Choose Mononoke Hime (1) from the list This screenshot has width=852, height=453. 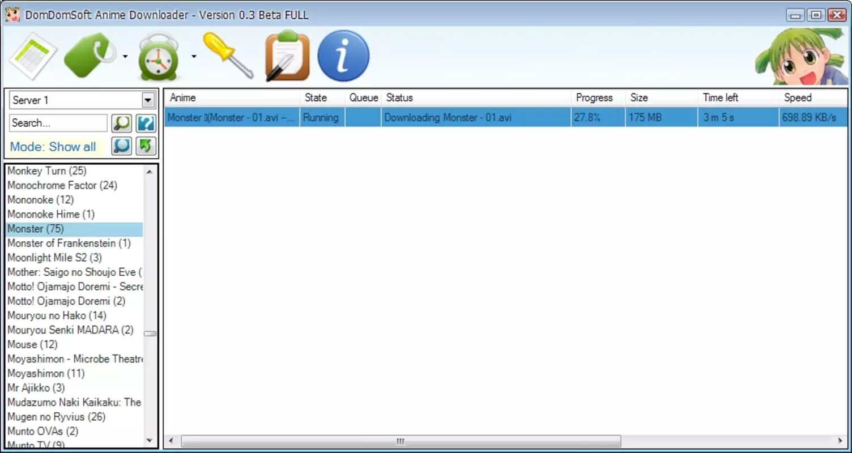click(74, 214)
